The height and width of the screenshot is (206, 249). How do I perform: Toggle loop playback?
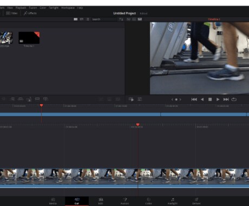pos(234,99)
